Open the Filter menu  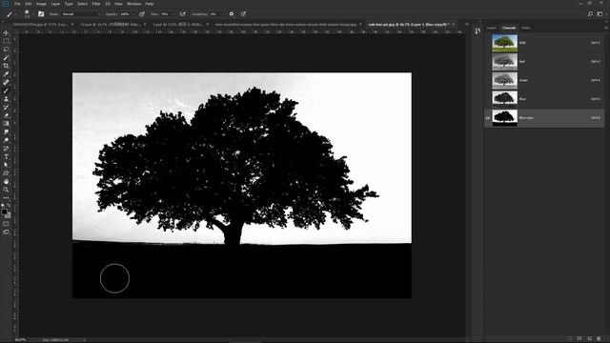click(96, 4)
